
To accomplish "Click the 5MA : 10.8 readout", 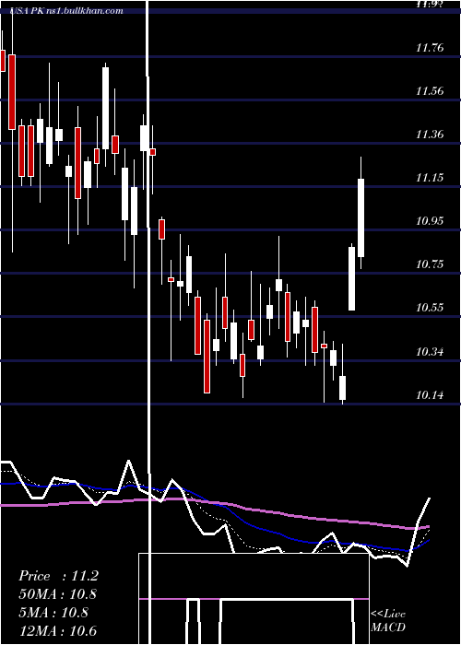I will click(53, 612).
